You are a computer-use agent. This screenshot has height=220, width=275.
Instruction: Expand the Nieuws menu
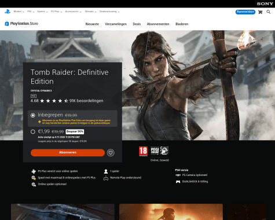coord(90,12)
